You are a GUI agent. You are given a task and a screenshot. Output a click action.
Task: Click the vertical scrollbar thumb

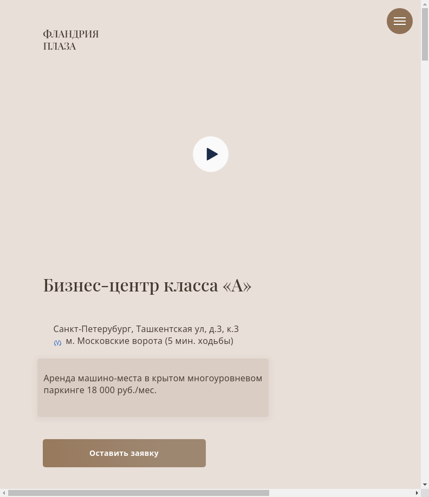pyautogui.click(x=425, y=34)
